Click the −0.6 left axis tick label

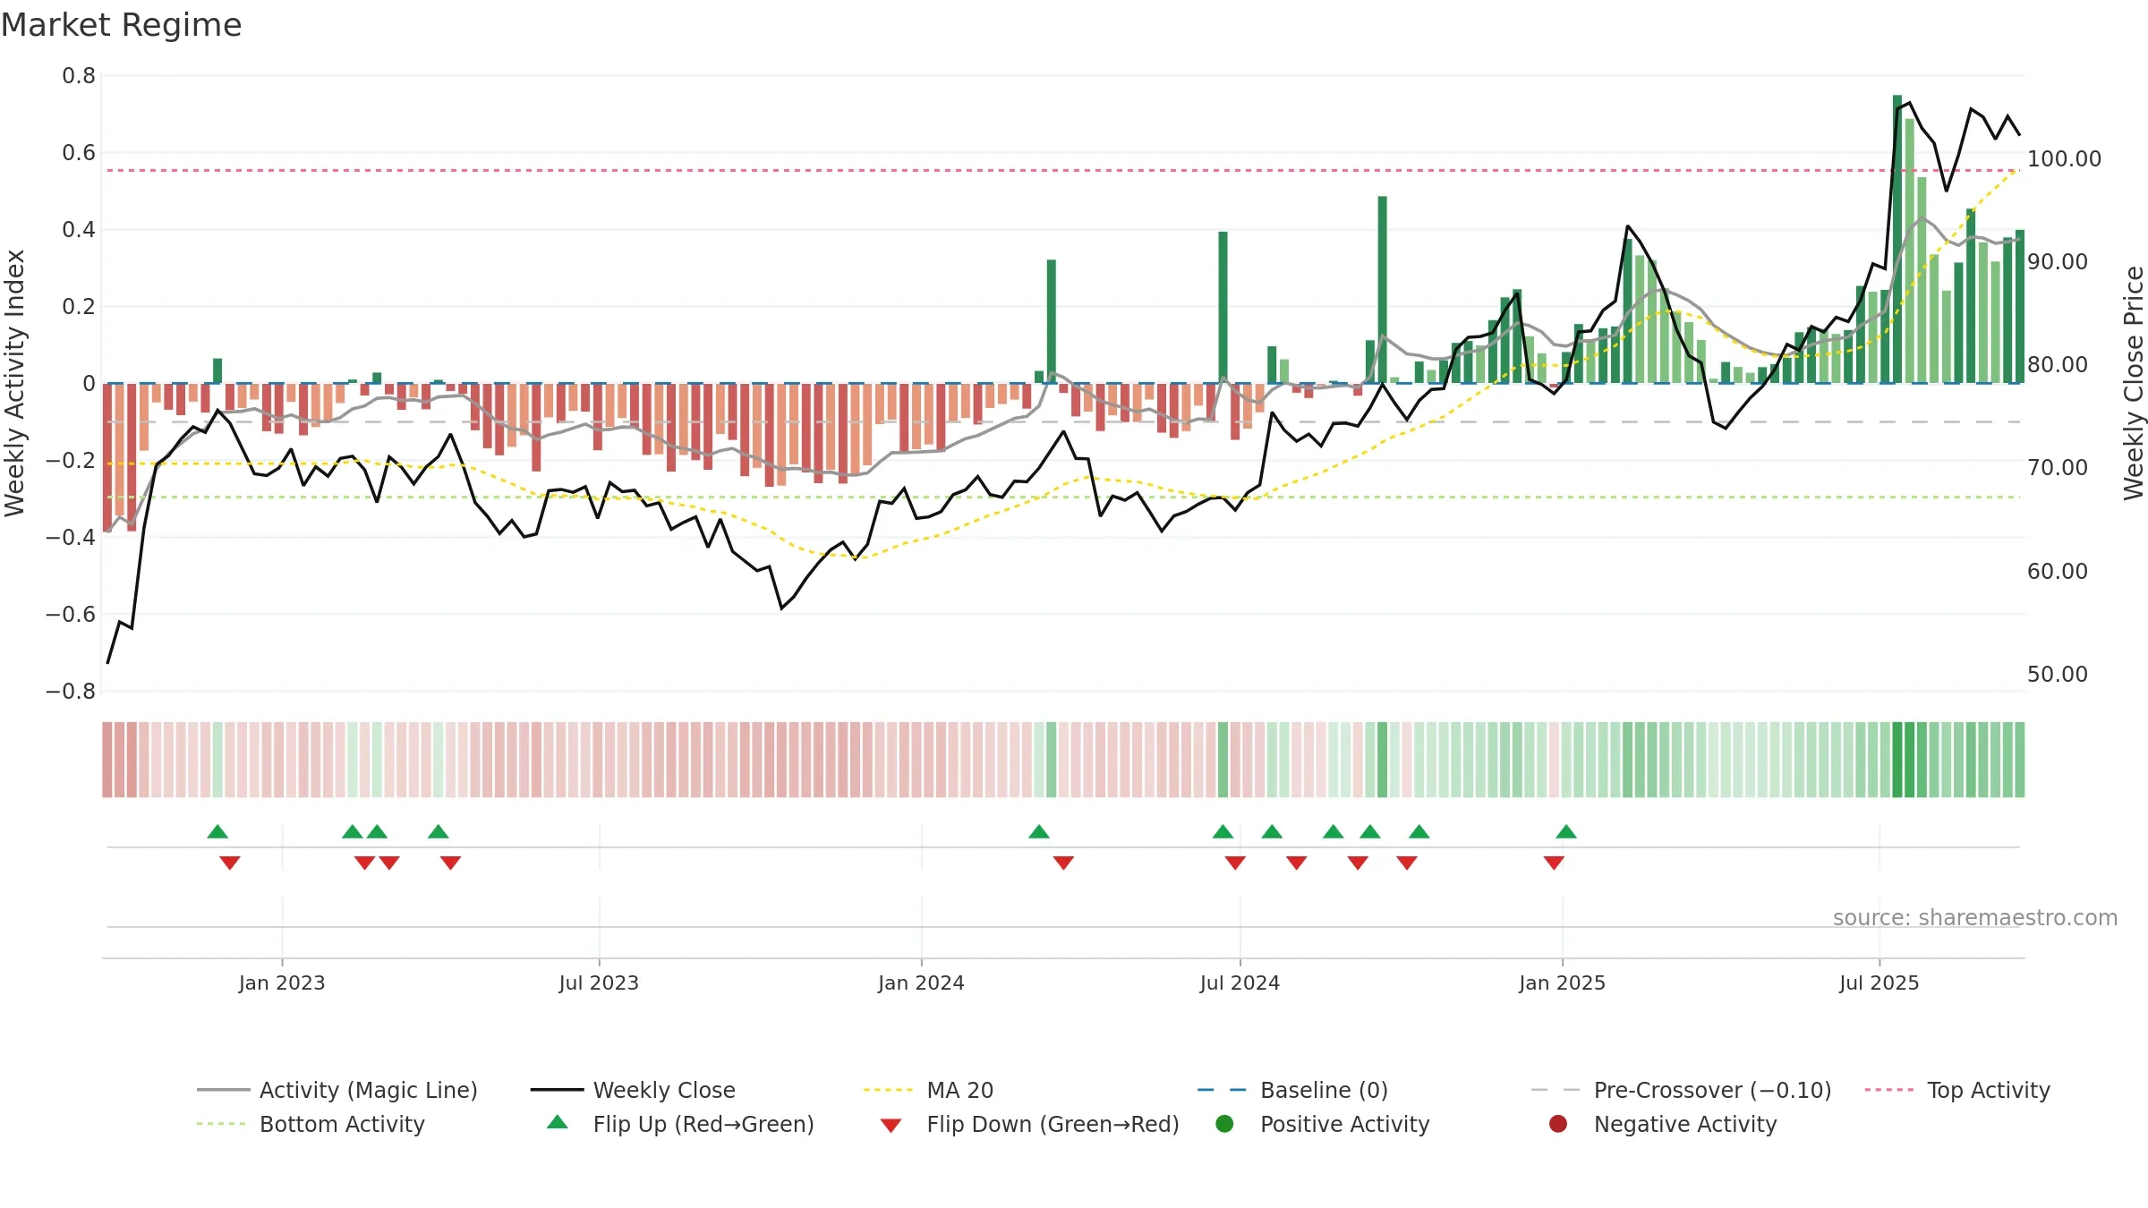(71, 615)
